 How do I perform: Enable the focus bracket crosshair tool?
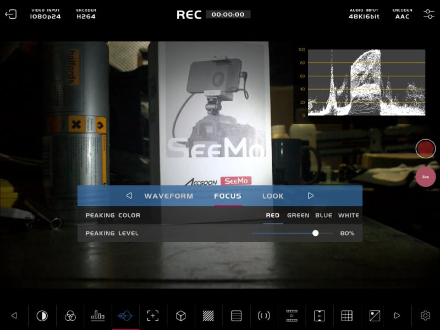pyautogui.click(x=153, y=316)
